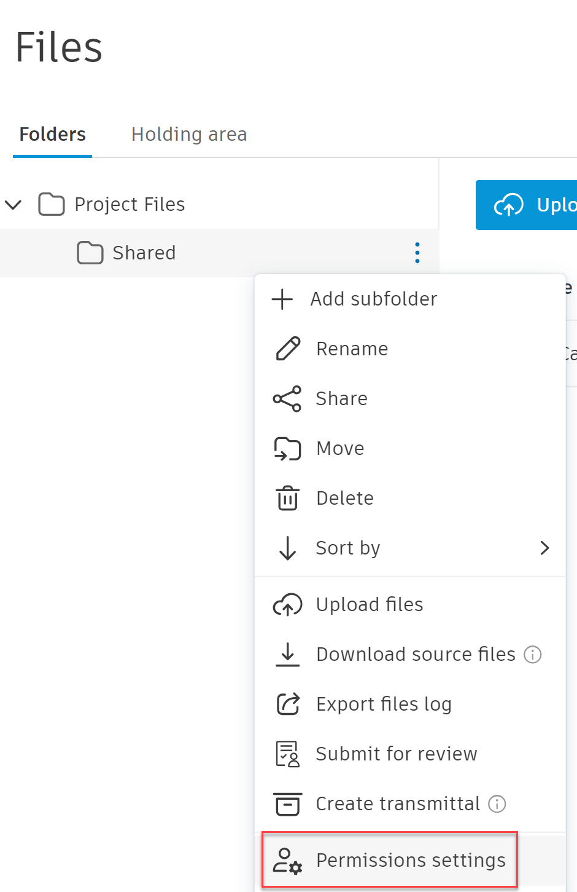This screenshot has width=577, height=892.
Task: Click the plus icon for Add subfolder
Action: 282,299
